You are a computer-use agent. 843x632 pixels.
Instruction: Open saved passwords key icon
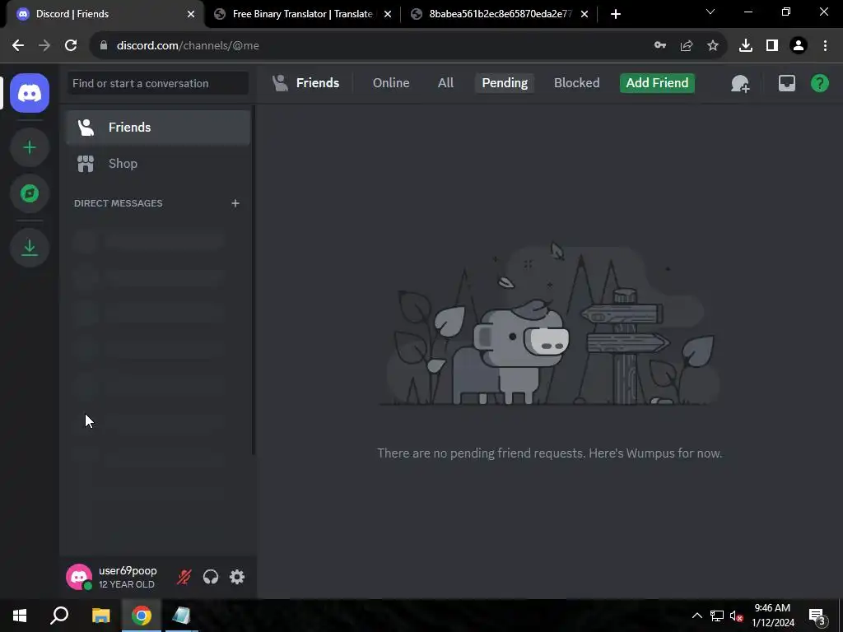(x=660, y=46)
